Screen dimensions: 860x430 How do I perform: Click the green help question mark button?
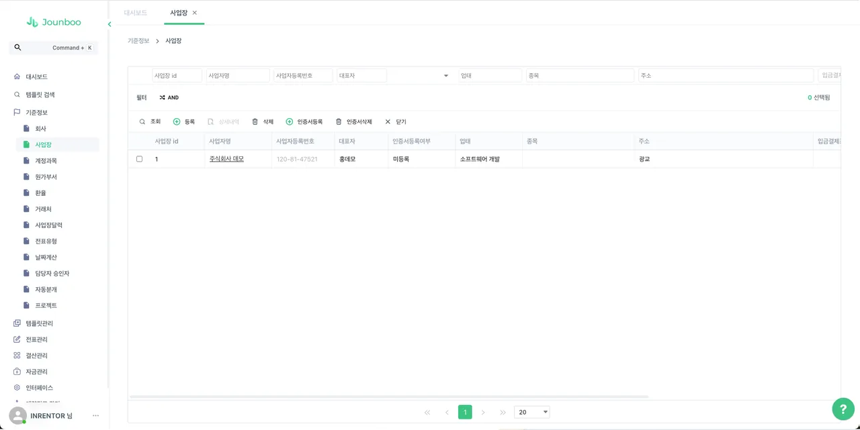843,409
